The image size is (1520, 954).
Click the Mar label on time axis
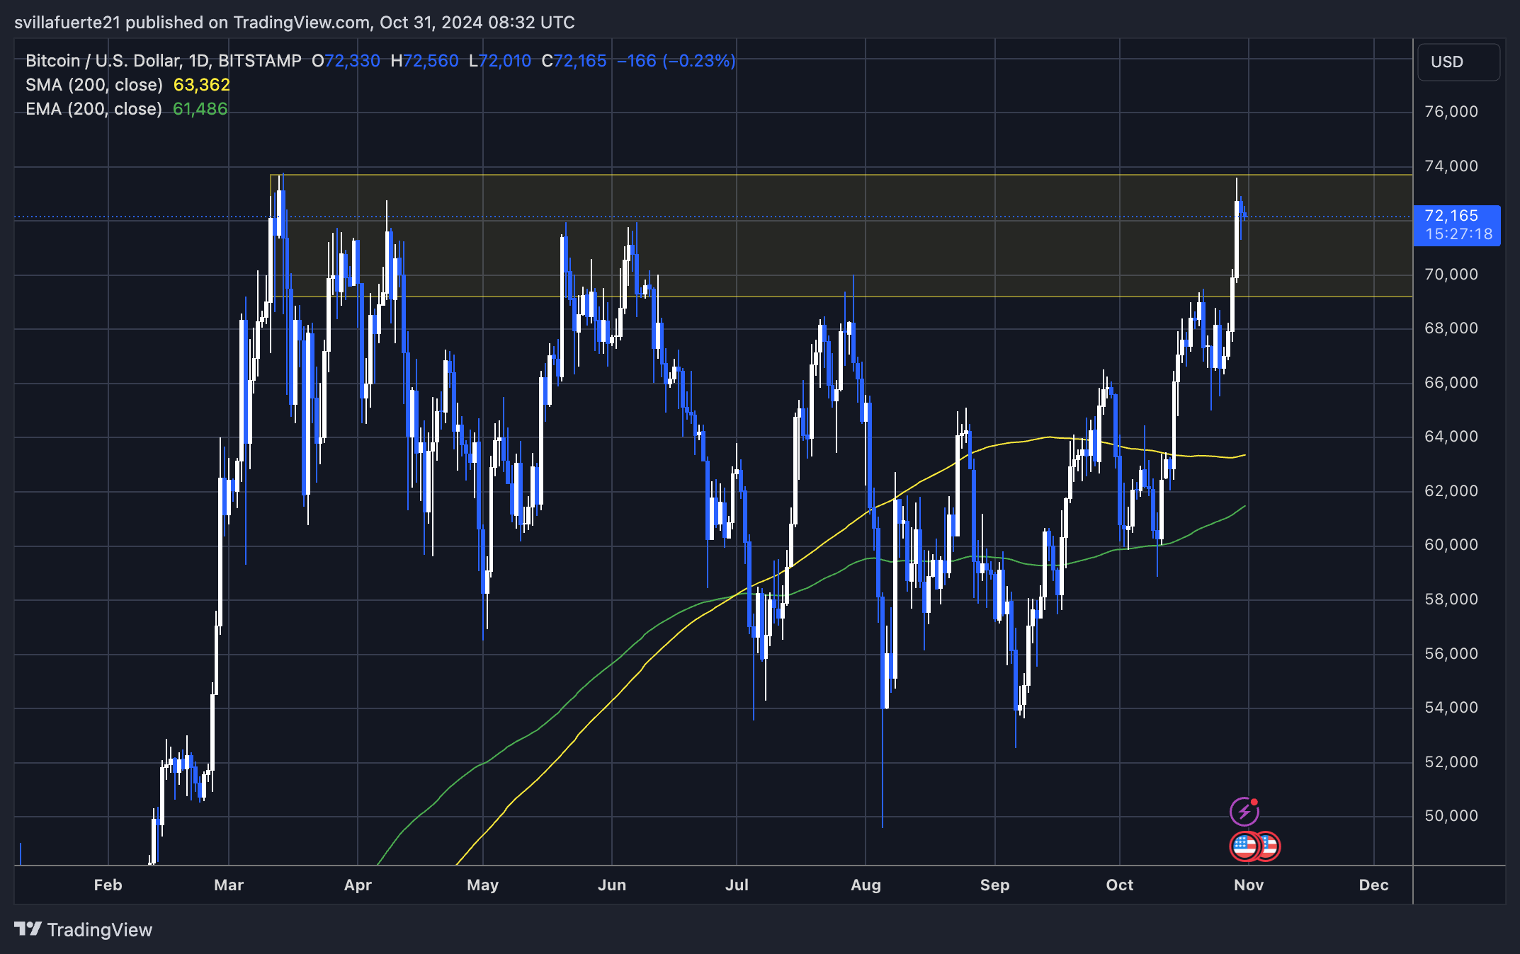(x=229, y=885)
